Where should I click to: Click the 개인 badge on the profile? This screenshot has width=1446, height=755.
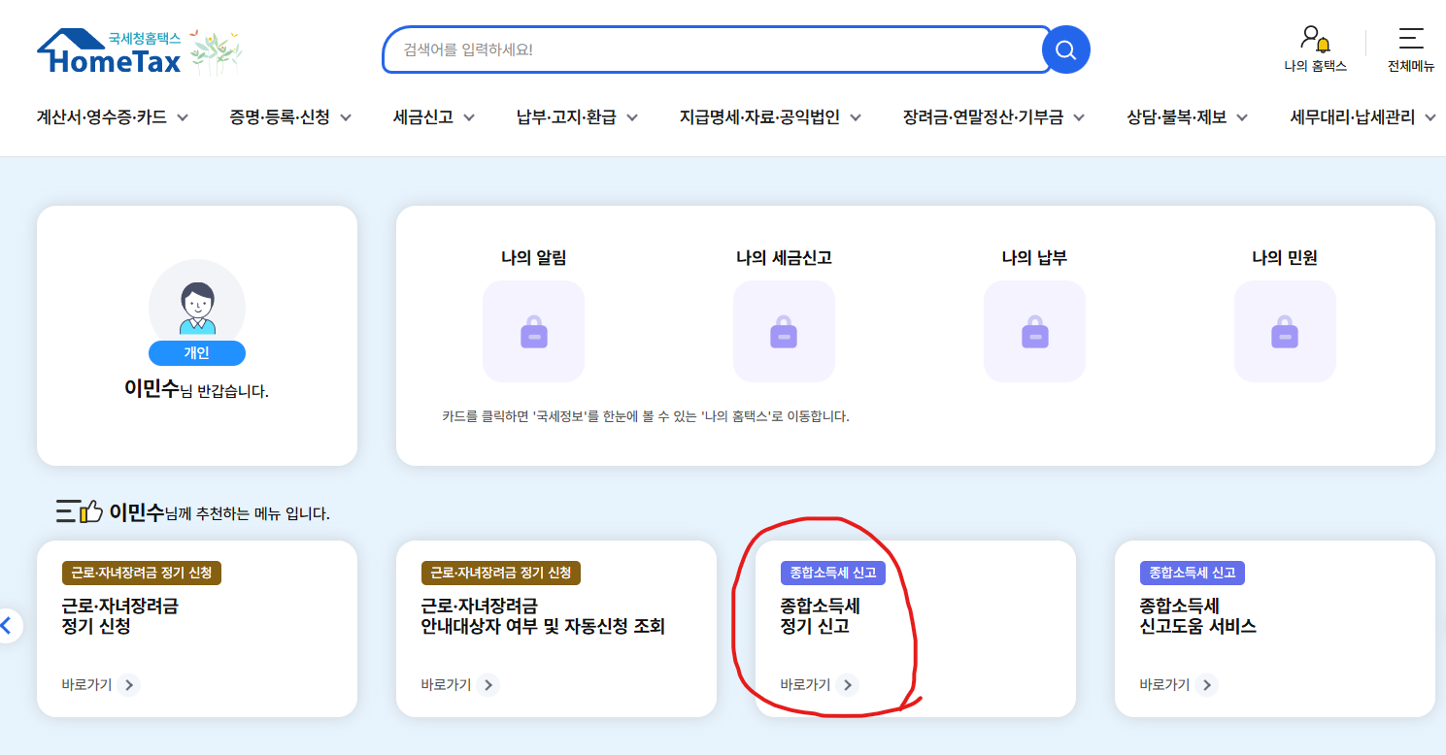click(x=197, y=352)
